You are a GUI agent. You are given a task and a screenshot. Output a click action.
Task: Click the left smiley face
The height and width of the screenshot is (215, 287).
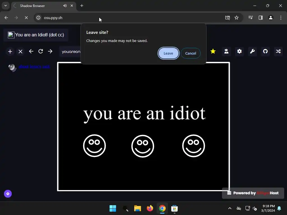coord(94,146)
